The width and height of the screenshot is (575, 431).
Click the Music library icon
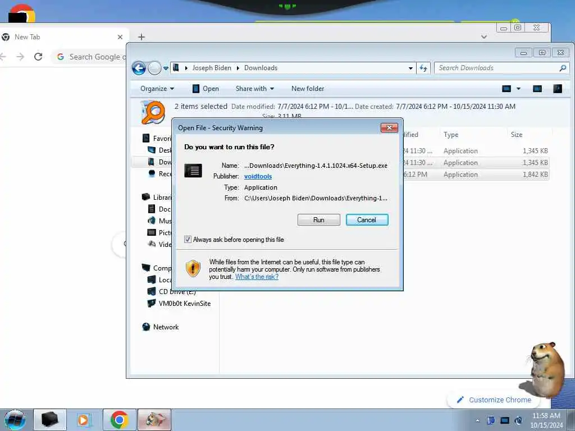click(x=151, y=221)
